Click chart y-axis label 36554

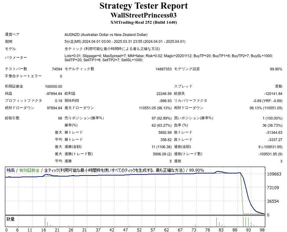pos(273,201)
